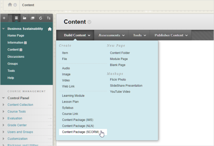This screenshot has height=146, width=214.
Task: Switch to list view in course menu
Action: click(16, 18)
